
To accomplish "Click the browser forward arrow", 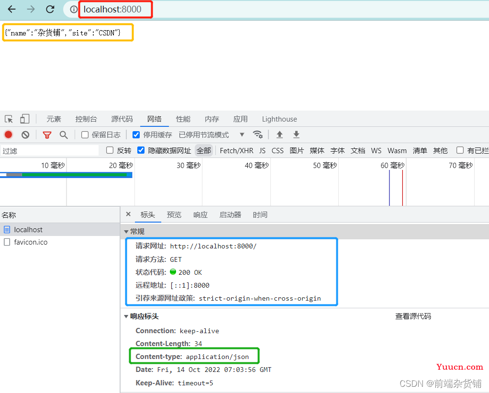I will [31, 10].
